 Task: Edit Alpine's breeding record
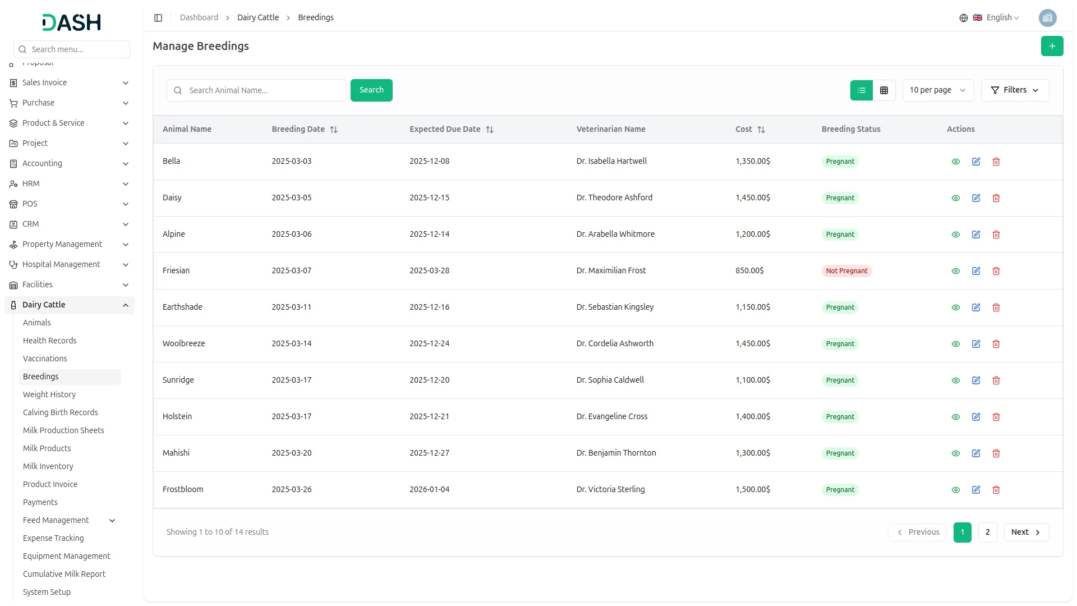(x=975, y=235)
